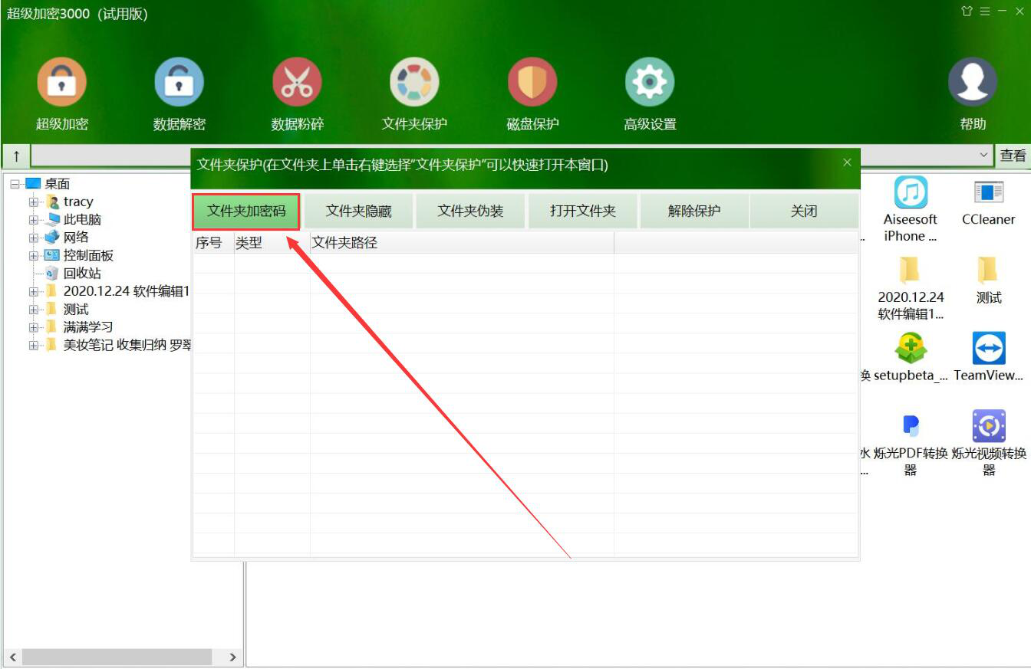Screen dimensions: 1031x669
Task: Expand the 2020.12.24 软件编辑1 tree node
Action: click(34, 292)
